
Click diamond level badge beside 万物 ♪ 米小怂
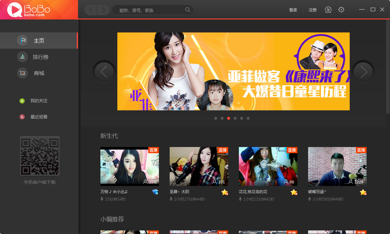coord(155,192)
